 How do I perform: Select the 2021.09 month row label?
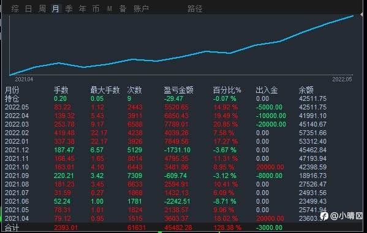(17, 176)
